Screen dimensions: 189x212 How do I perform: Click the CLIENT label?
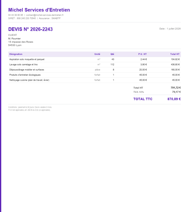[x=12, y=35]
